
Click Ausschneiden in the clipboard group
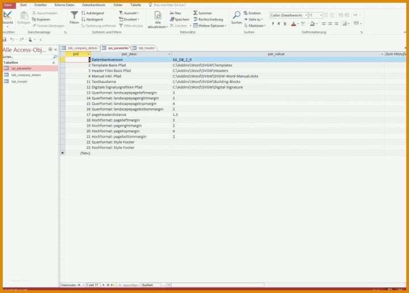click(45, 13)
